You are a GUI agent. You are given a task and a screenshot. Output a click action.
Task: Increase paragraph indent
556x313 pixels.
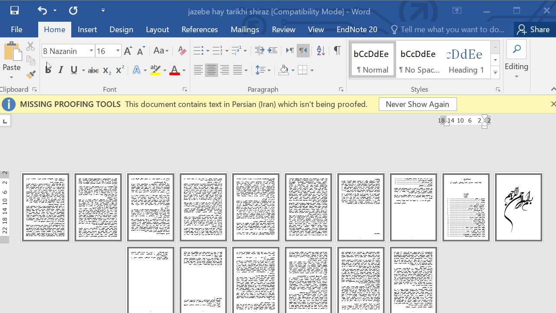[272, 51]
